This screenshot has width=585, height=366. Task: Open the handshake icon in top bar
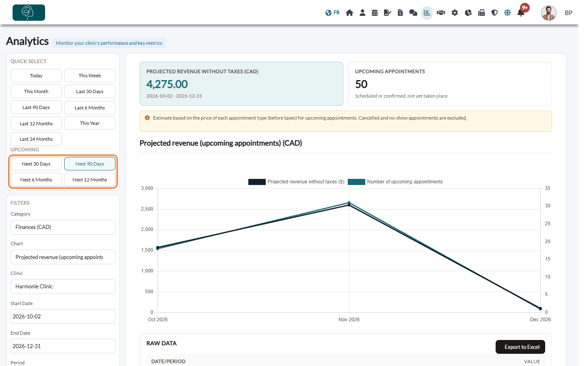(x=441, y=13)
